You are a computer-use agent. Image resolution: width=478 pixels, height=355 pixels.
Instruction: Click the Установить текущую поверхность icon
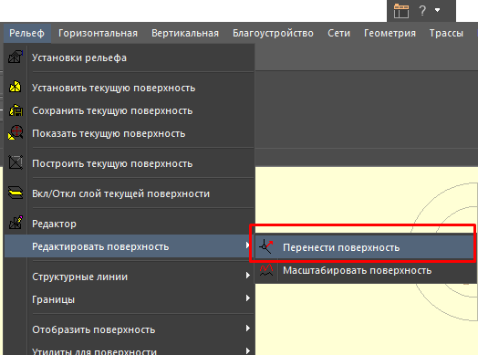16,87
